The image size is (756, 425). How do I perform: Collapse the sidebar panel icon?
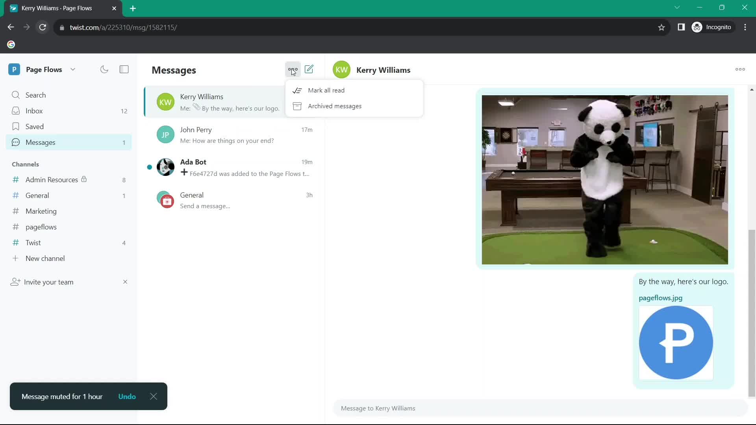(124, 69)
